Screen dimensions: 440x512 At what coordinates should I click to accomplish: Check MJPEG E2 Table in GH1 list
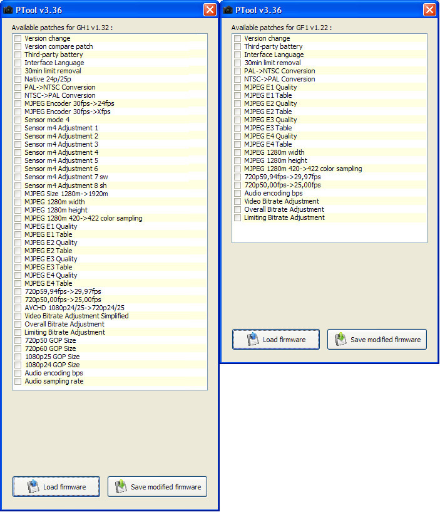18,251
